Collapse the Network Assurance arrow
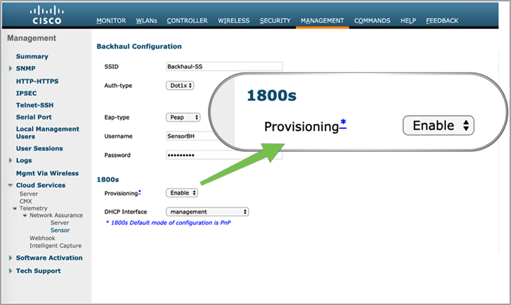The image size is (511, 305). tap(25, 216)
